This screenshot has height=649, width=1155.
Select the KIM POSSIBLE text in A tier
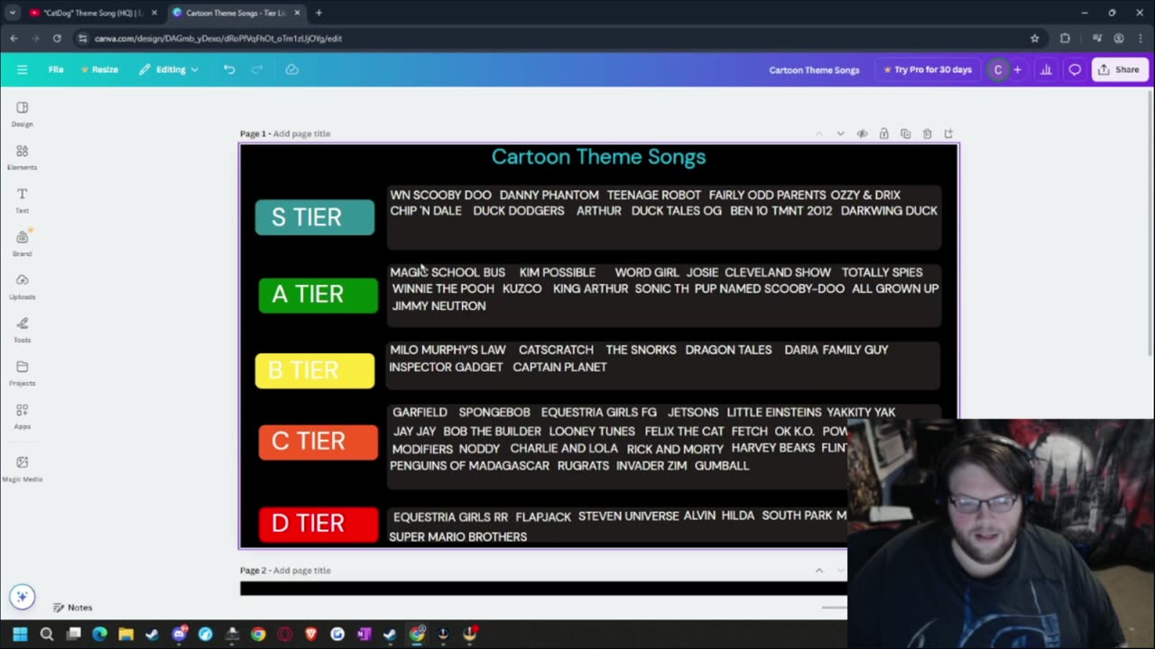click(557, 272)
